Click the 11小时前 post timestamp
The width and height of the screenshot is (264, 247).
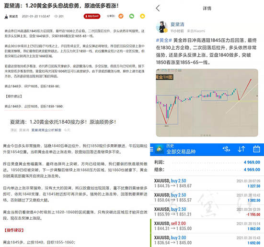point(177,31)
